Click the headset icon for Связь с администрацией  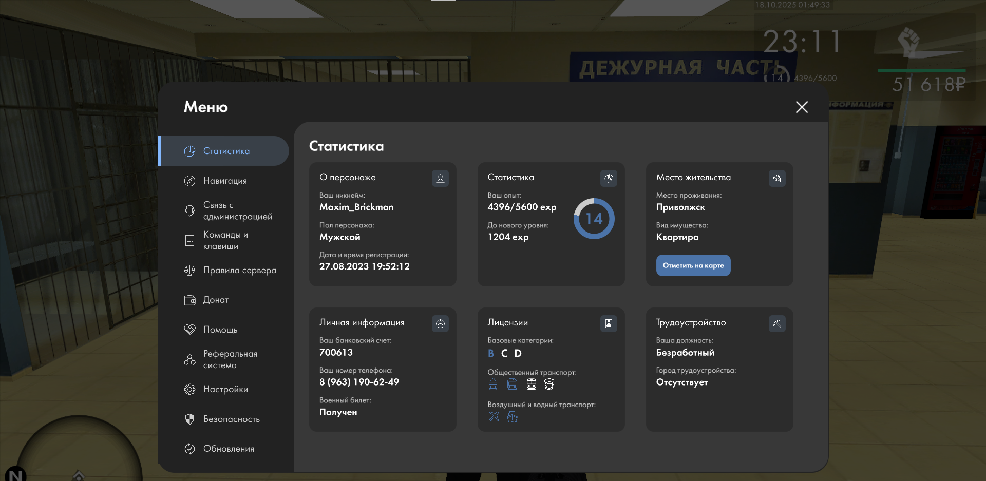click(189, 210)
